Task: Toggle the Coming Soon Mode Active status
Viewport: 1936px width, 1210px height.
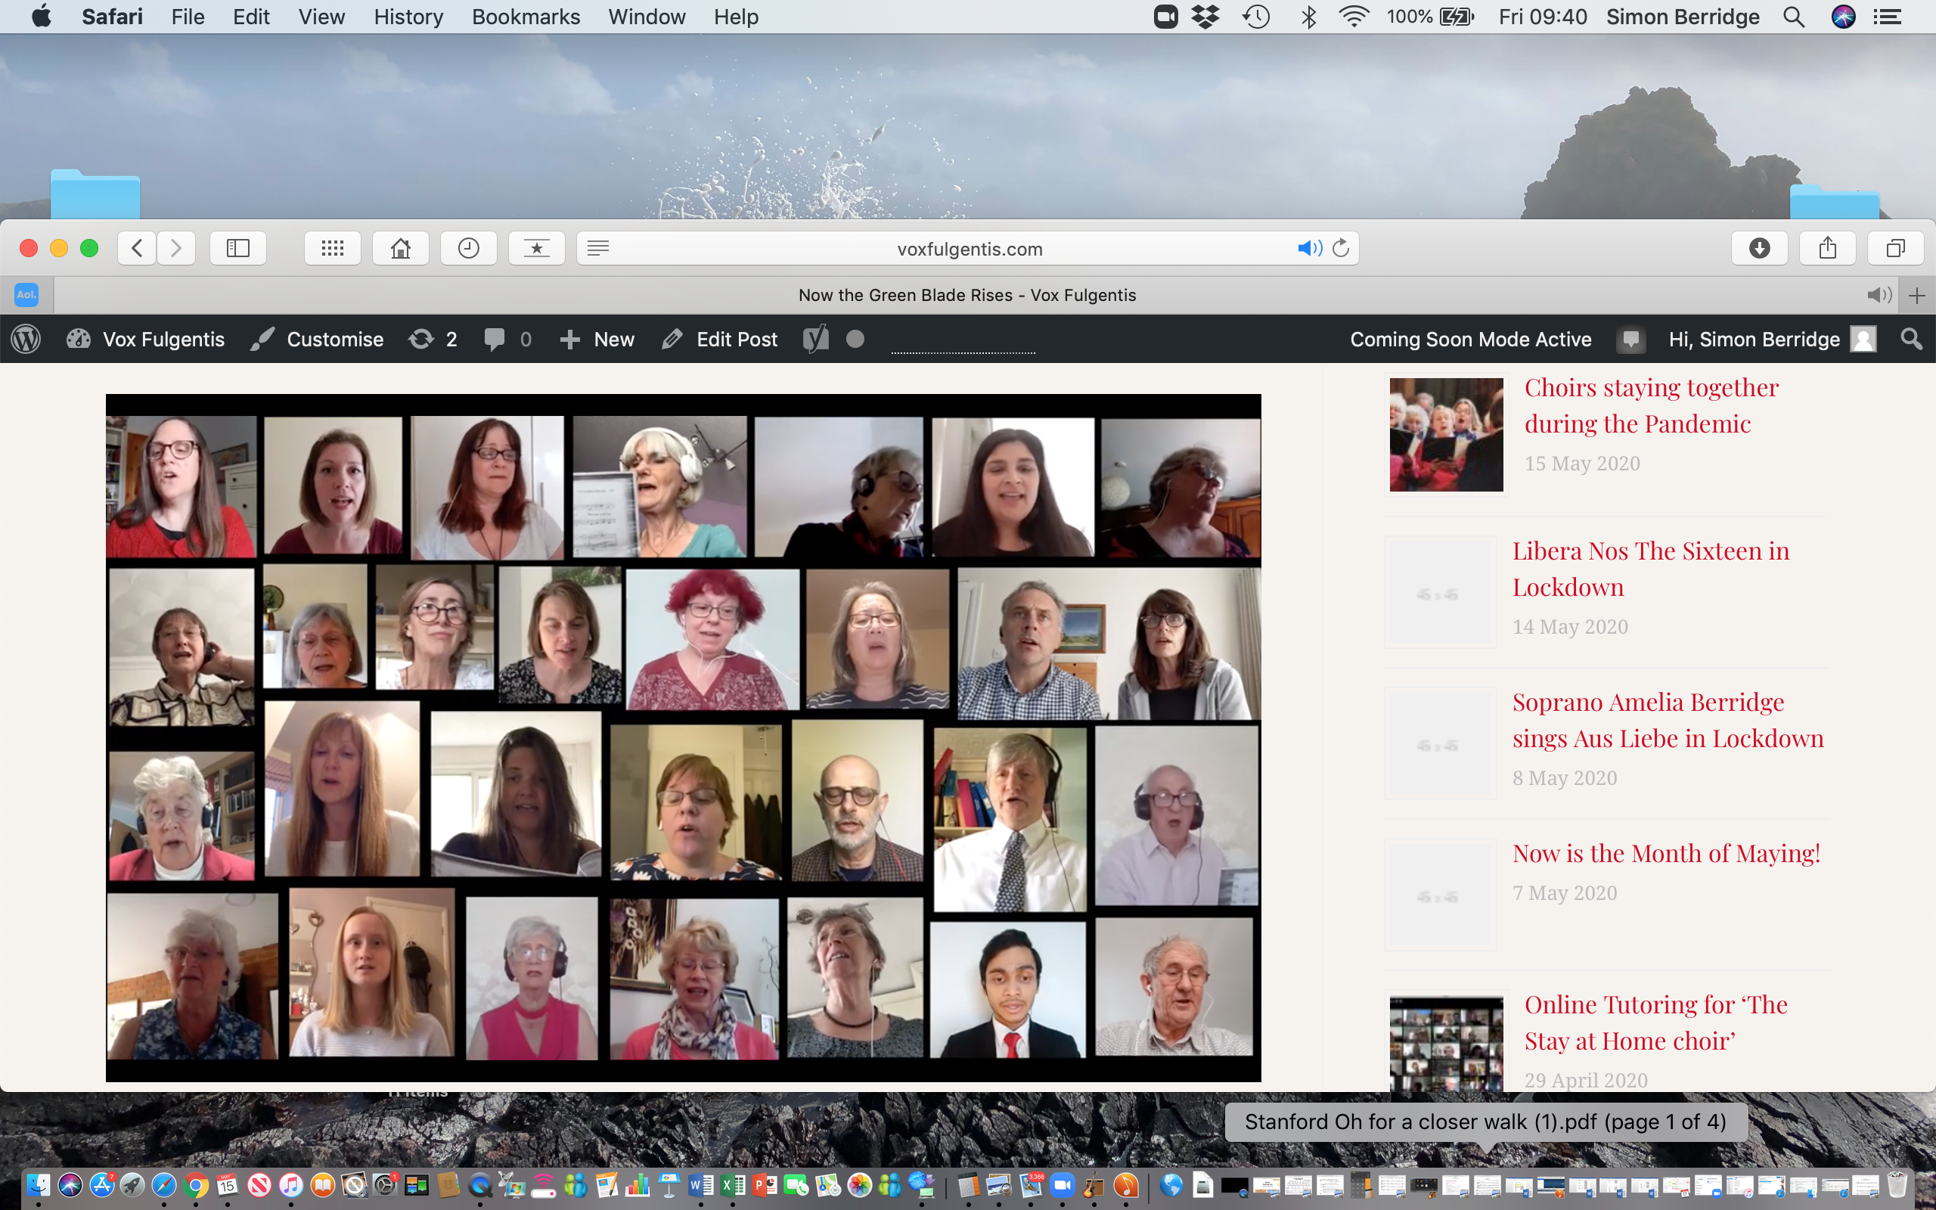Action: pos(1470,340)
